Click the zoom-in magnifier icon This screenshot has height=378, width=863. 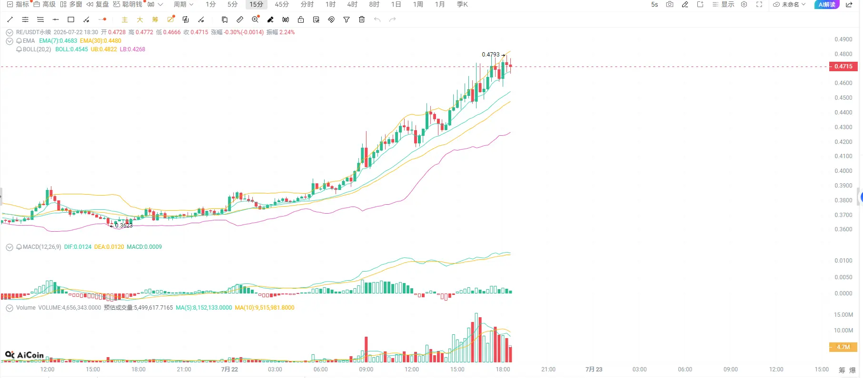[x=255, y=19]
